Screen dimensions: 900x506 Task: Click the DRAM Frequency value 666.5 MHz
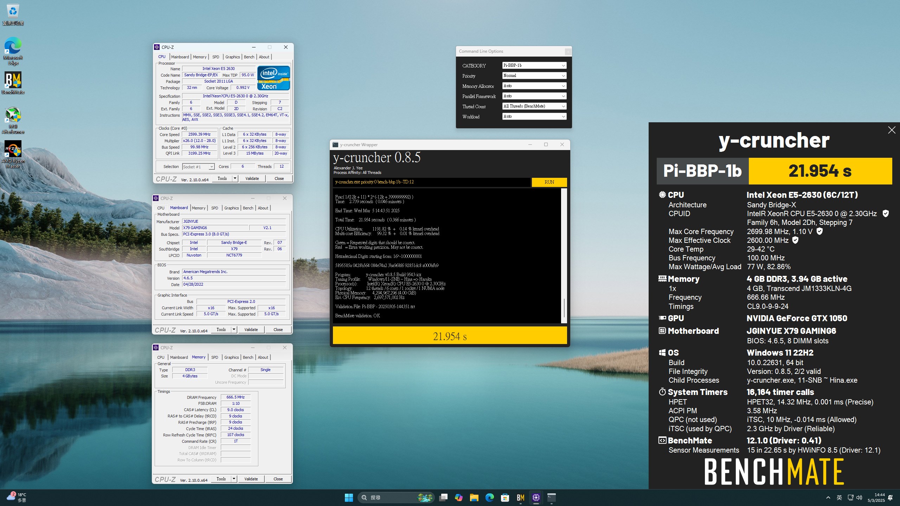point(236,397)
